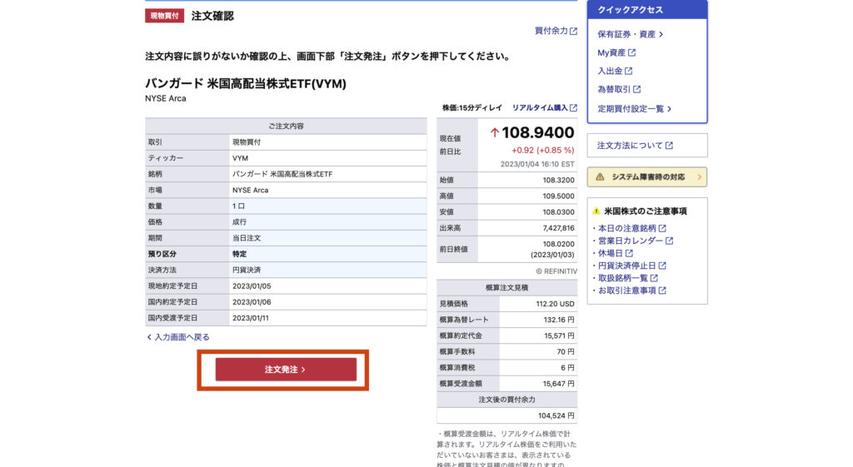
Task: Click the open price 108.3200
Action: [558, 180]
